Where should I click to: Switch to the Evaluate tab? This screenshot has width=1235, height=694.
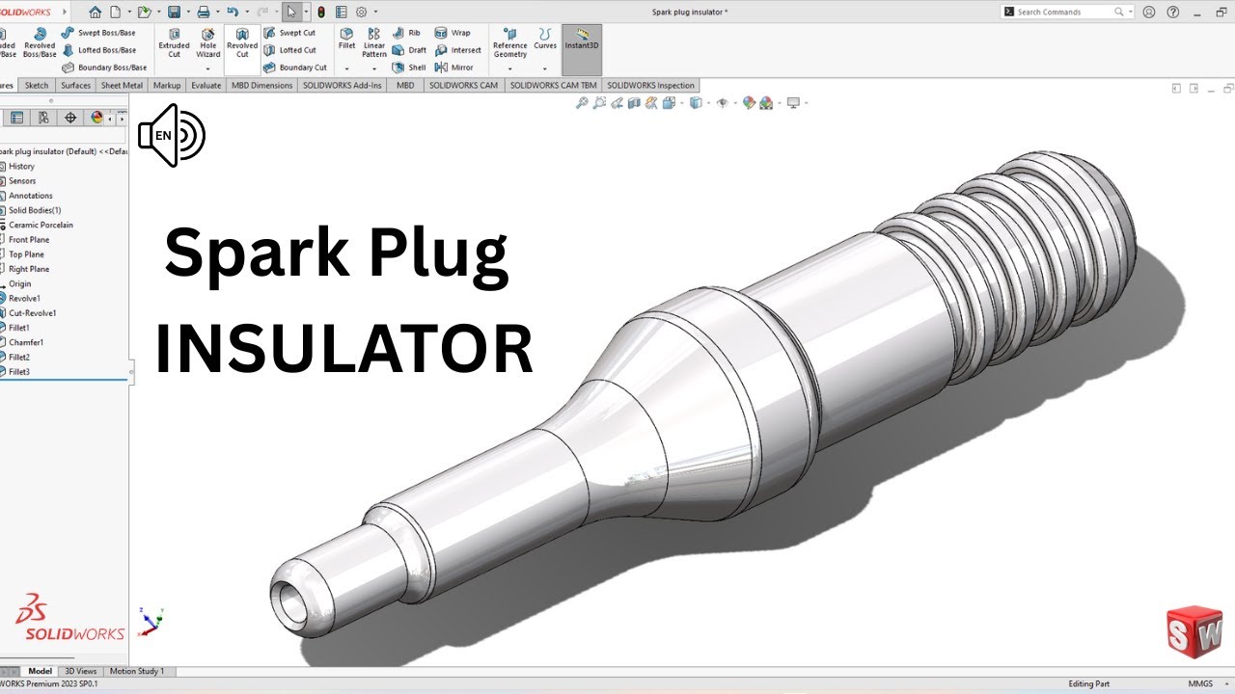pyautogui.click(x=206, y=85)
